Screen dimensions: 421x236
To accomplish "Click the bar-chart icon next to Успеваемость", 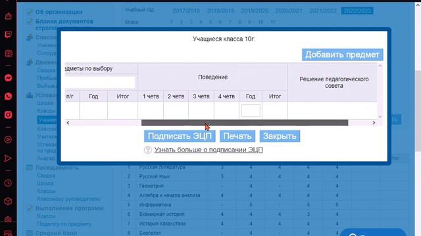I will 30,95.
